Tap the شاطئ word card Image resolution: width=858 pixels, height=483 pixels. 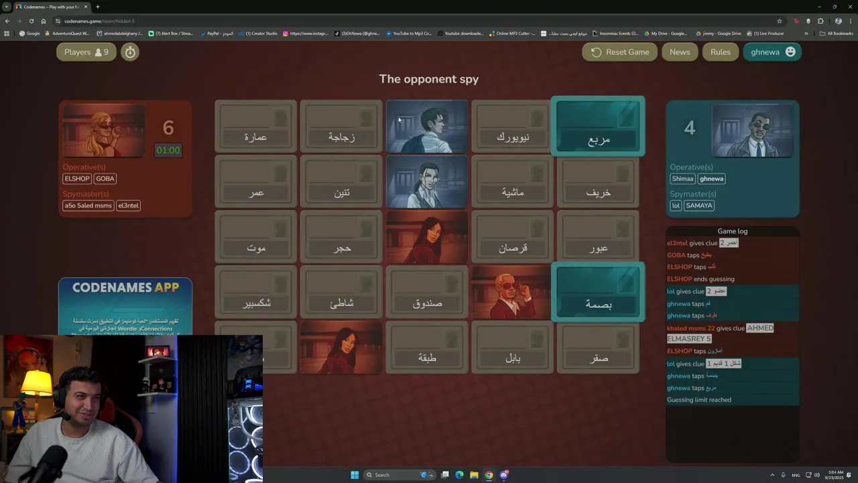pyautogui.click(x=341, y=292)
